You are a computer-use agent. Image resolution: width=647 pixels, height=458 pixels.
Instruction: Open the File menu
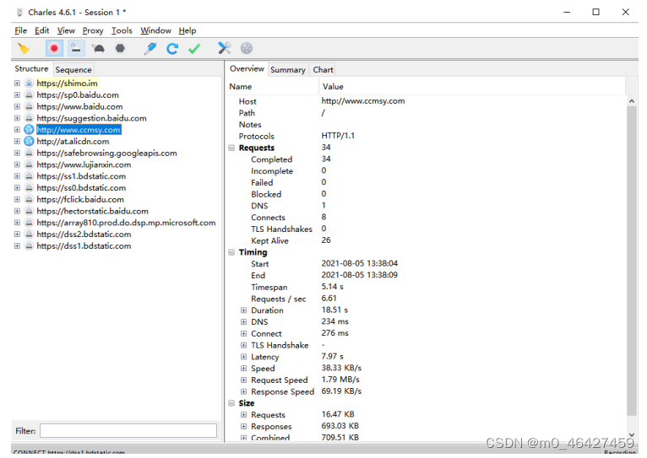[20, 30]
